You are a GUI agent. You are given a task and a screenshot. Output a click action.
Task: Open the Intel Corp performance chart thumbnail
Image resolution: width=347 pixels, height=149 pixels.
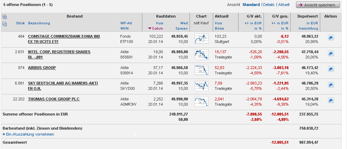click(202, 54)
